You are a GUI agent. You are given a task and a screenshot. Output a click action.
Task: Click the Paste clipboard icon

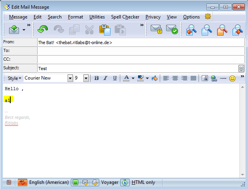(105, 30)
